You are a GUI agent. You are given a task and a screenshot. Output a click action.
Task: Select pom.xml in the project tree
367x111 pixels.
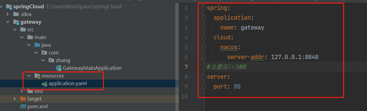tap(38, 107)
